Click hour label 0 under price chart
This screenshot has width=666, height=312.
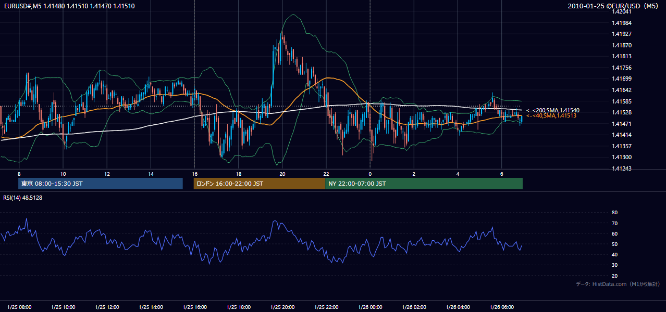tap(370, 174)
